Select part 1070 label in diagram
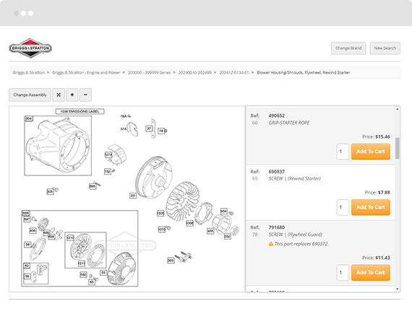 (x=162, y=229)
